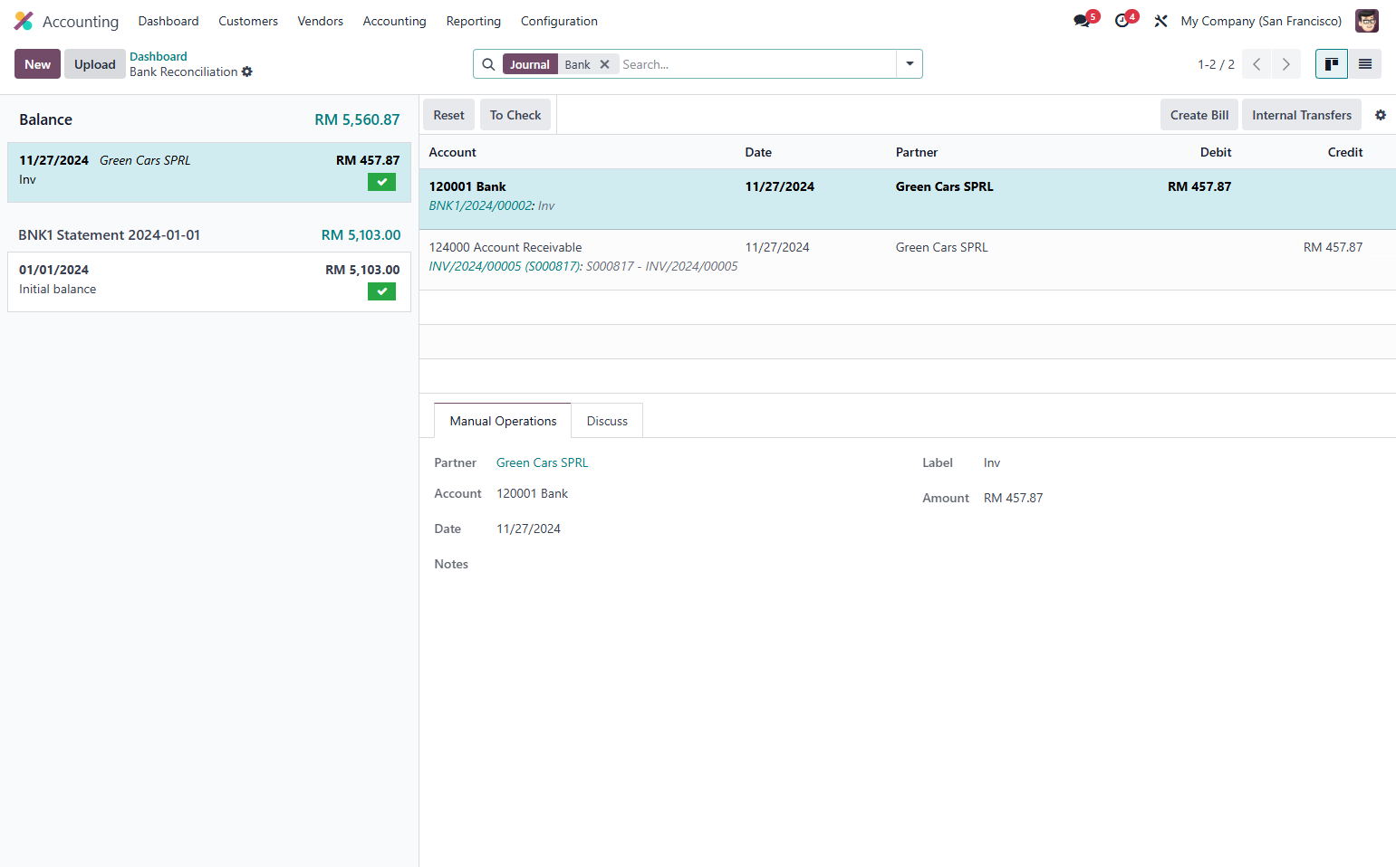Click the green check on Green Cars SPRL line
This screenshot has height=867, width=1396.
pyautogui.click(x=381, y=182)
